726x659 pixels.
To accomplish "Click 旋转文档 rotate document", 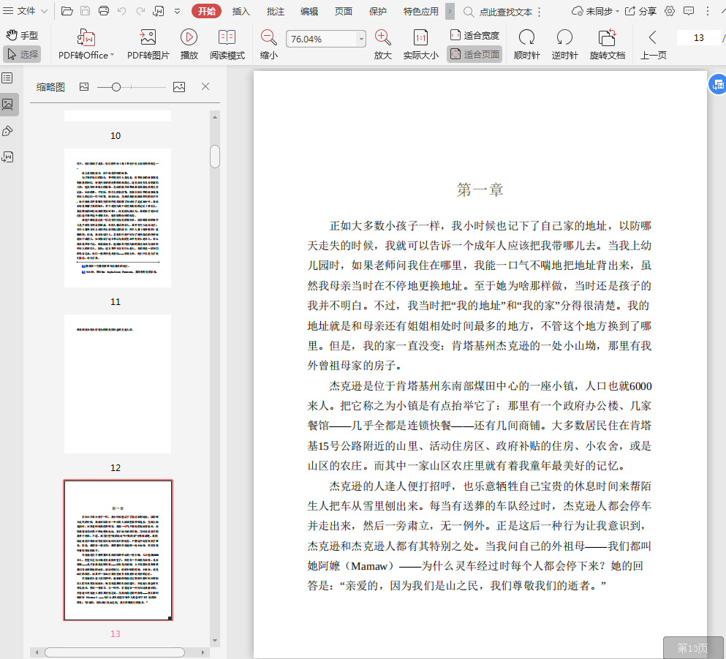I will click(x=607, y=44).
